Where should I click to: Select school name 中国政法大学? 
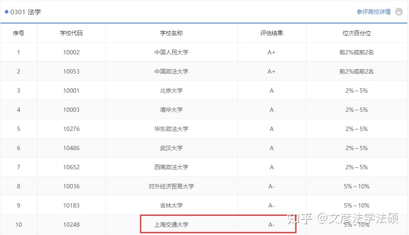point(171,71)
